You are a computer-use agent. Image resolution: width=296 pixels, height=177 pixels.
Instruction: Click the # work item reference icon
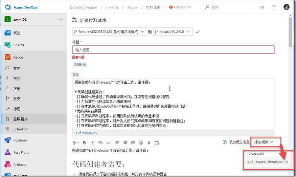(149, 142)
